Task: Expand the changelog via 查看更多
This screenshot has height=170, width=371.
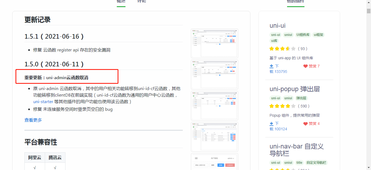Action: [x=33, y=120]
